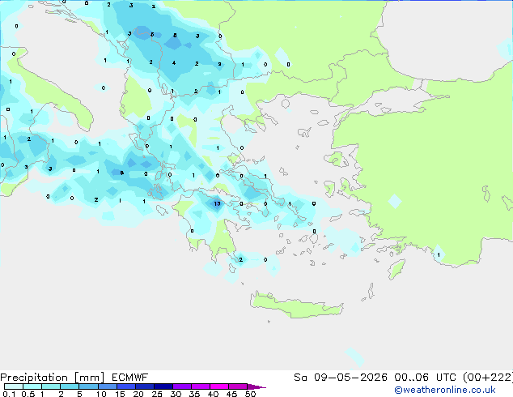This screenshot has height=397, width=513.
Task: Click the 20–25 mm dark blue swatch
Action: [145, 386]
